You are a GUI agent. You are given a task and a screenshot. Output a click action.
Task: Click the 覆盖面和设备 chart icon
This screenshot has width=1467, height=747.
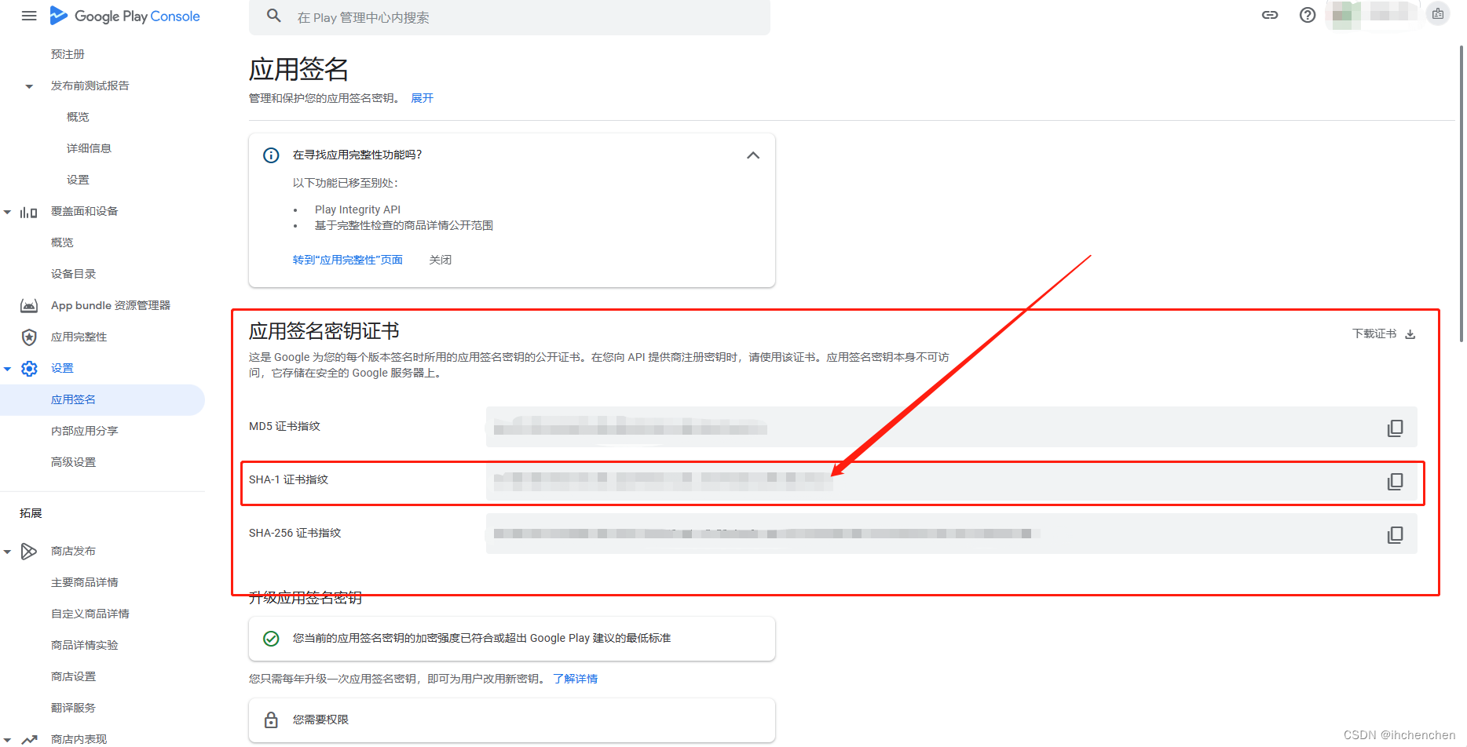[28, 211]
